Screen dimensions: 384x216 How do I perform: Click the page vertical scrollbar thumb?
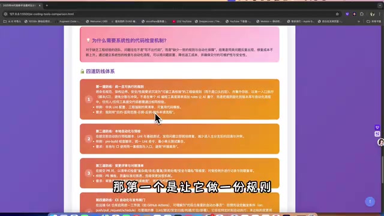(383, 169)
